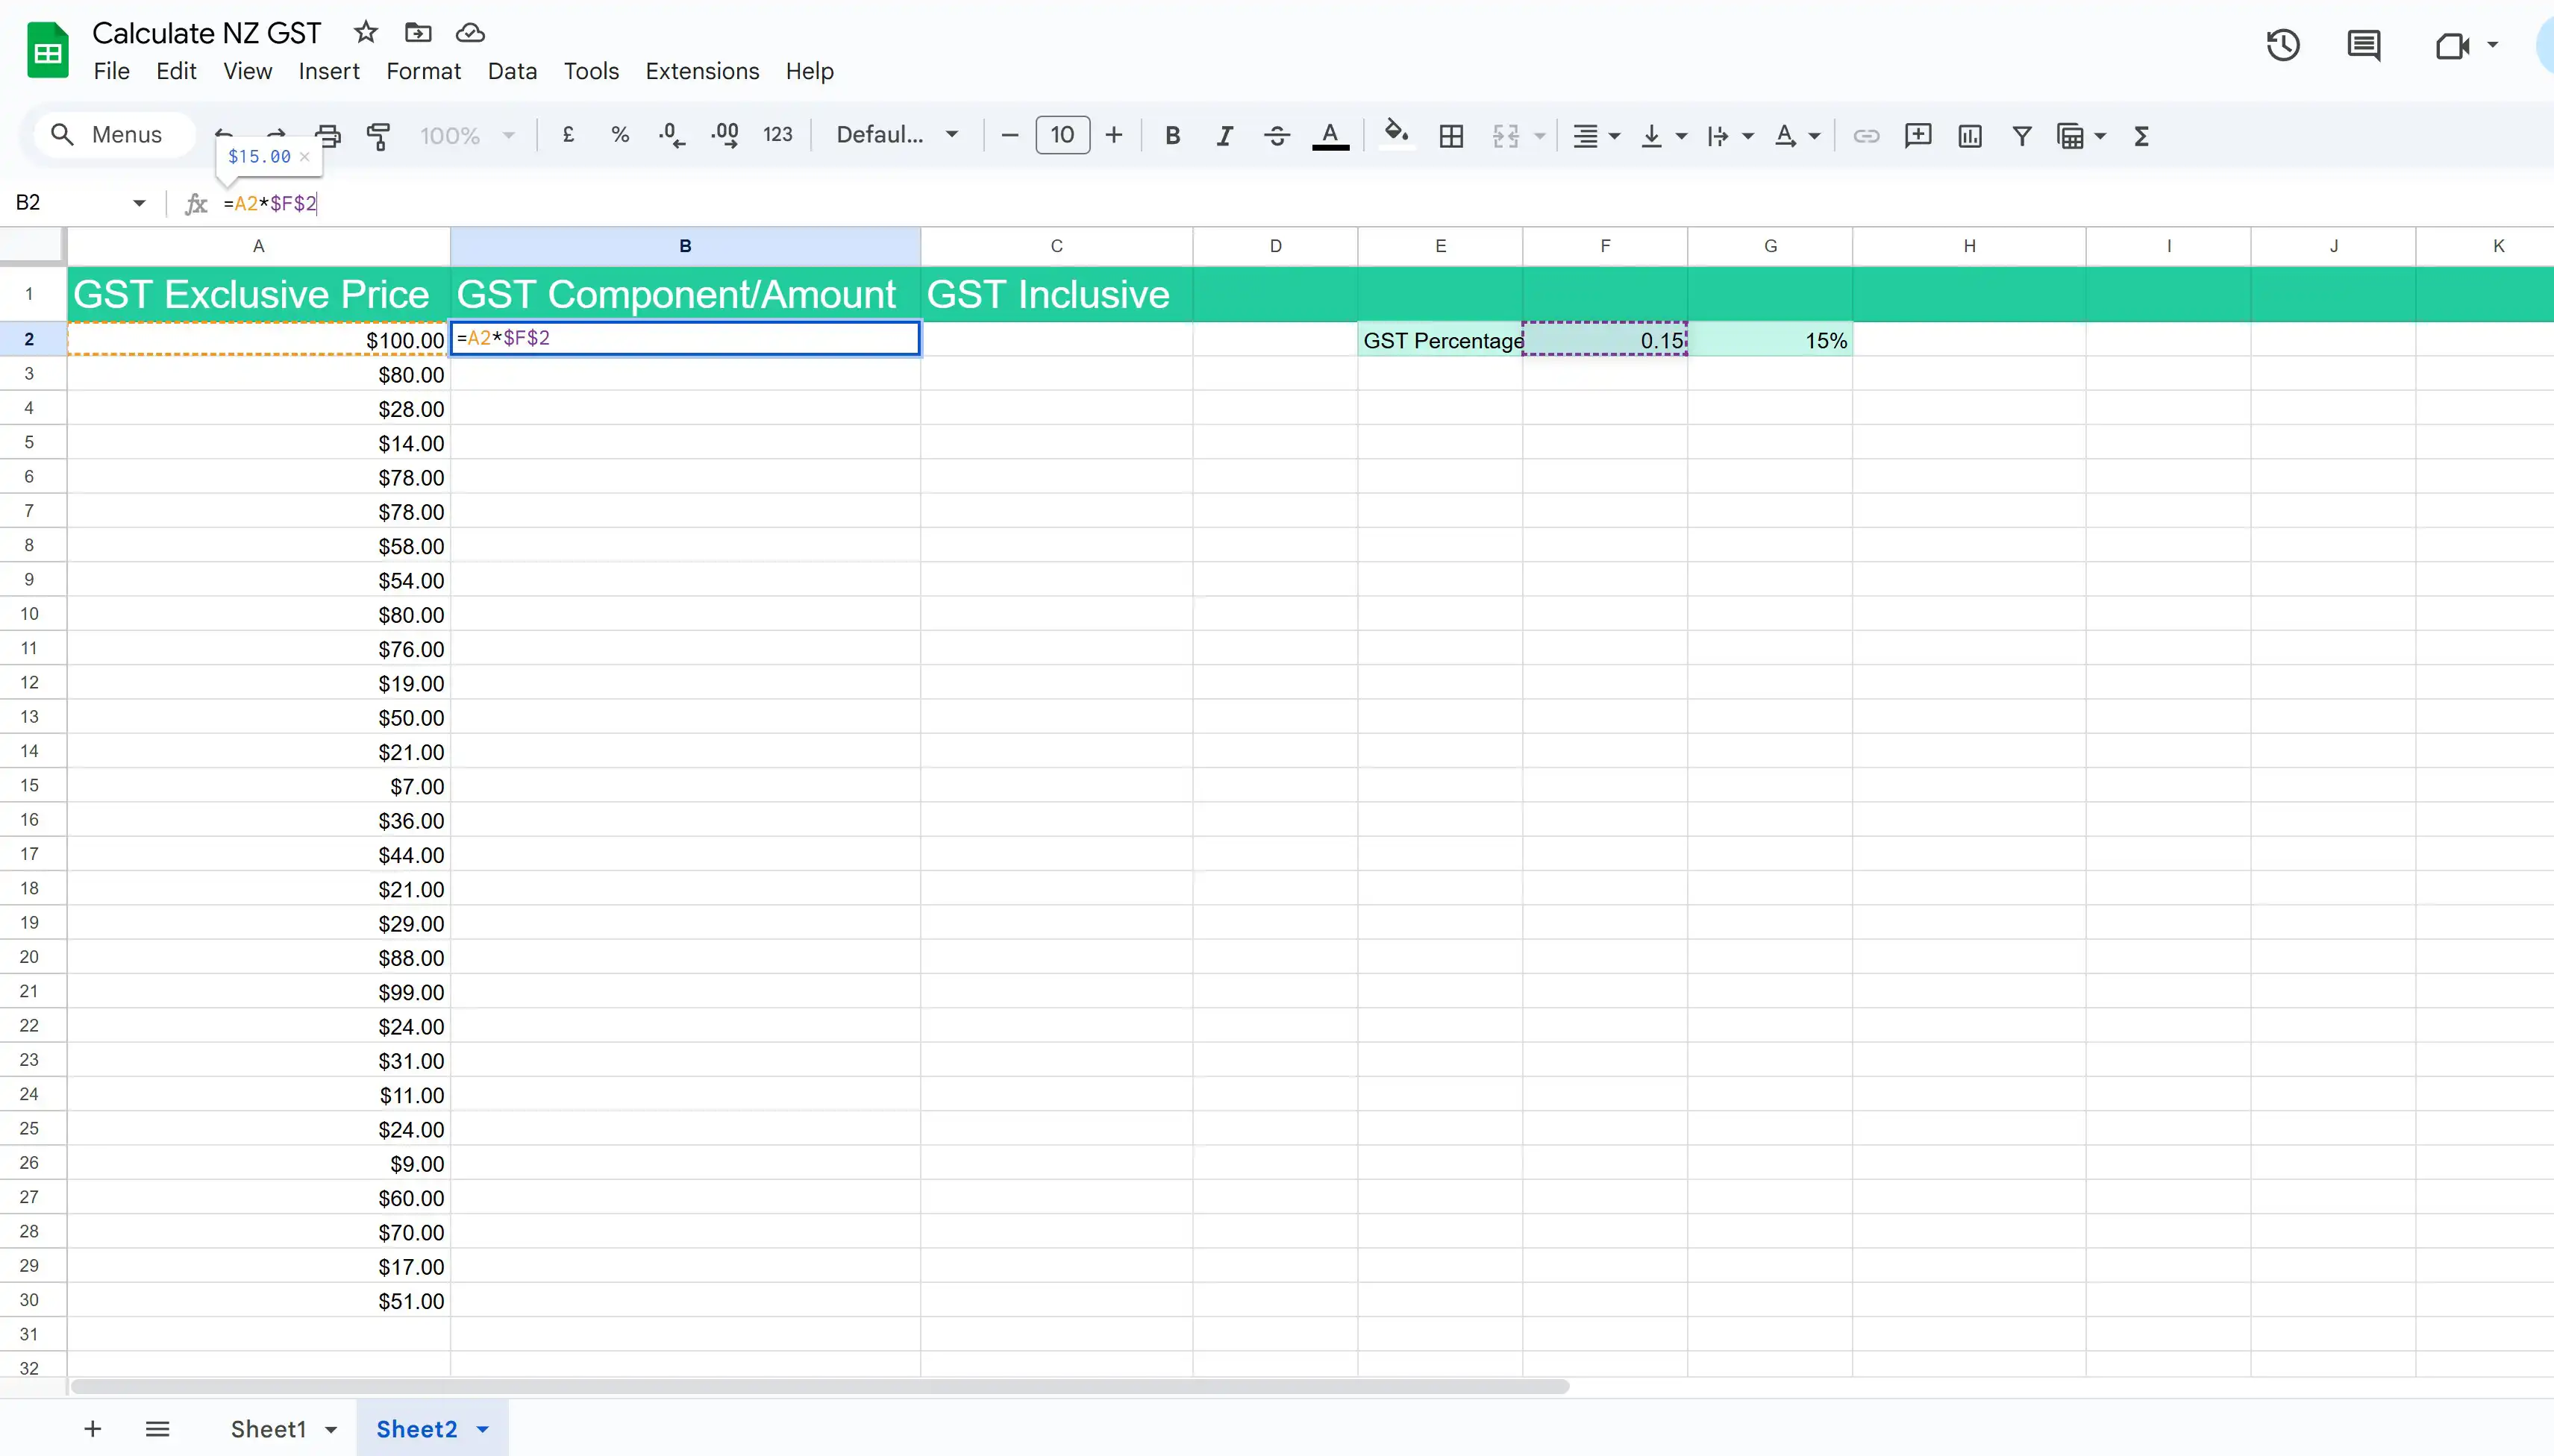Screen dimensions: 2554x1456
Task: Open the functions sigma menu
Action: 2141,136
